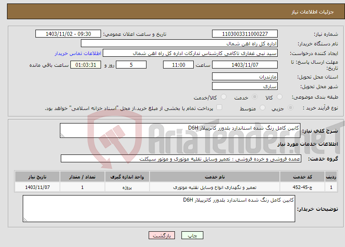Image resolution: width=345 pixels, height=247 pixels.
Task: Click the city field ساری
Action: 245,86
